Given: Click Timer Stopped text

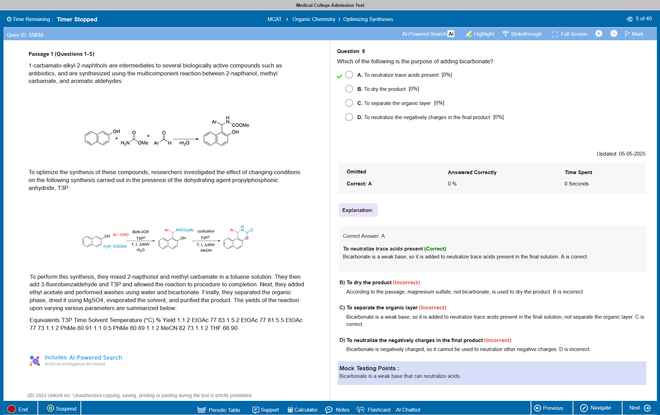Looking at the screenshot, I should [77, 19].
